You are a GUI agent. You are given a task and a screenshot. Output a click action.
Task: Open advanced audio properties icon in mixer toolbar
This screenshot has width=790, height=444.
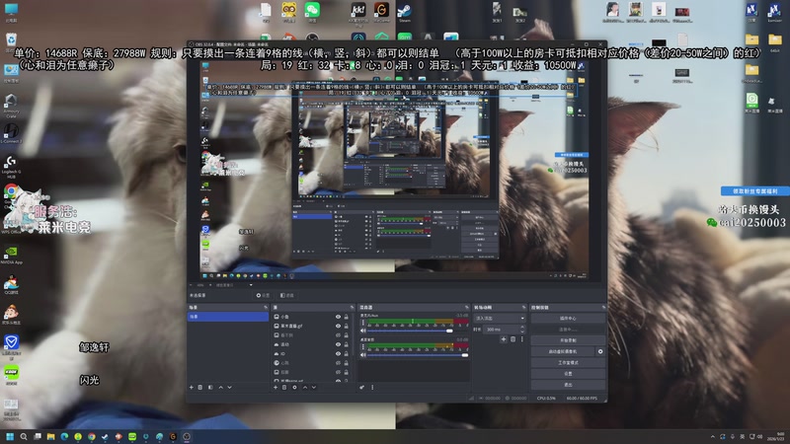[x=361, y=387]
